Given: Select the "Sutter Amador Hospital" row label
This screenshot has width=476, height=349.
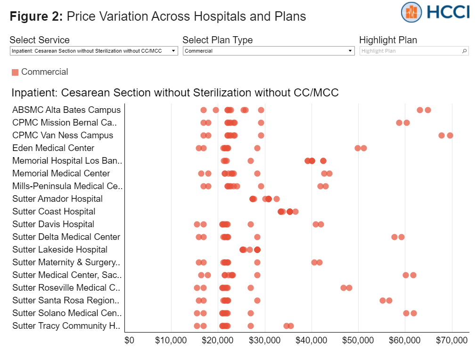Looking at the screenshot, I should point(57,198).
